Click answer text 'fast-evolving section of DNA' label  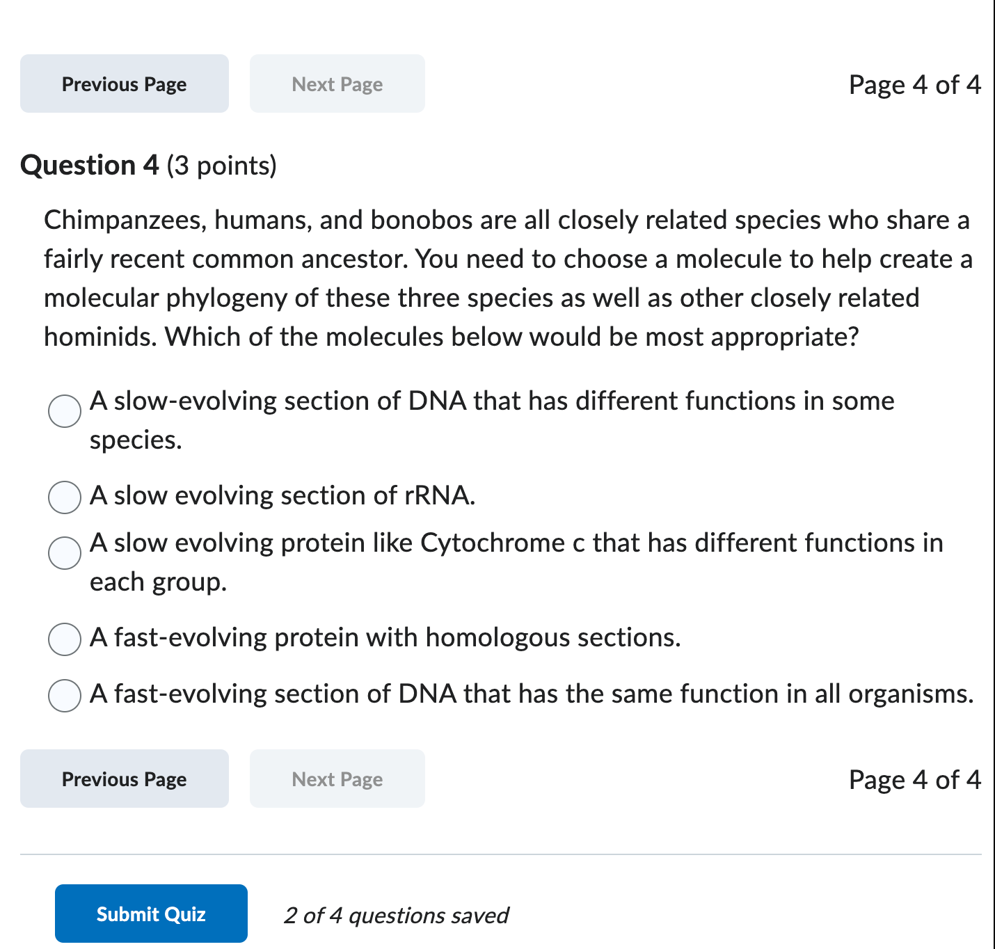click(x=531, y=694)
